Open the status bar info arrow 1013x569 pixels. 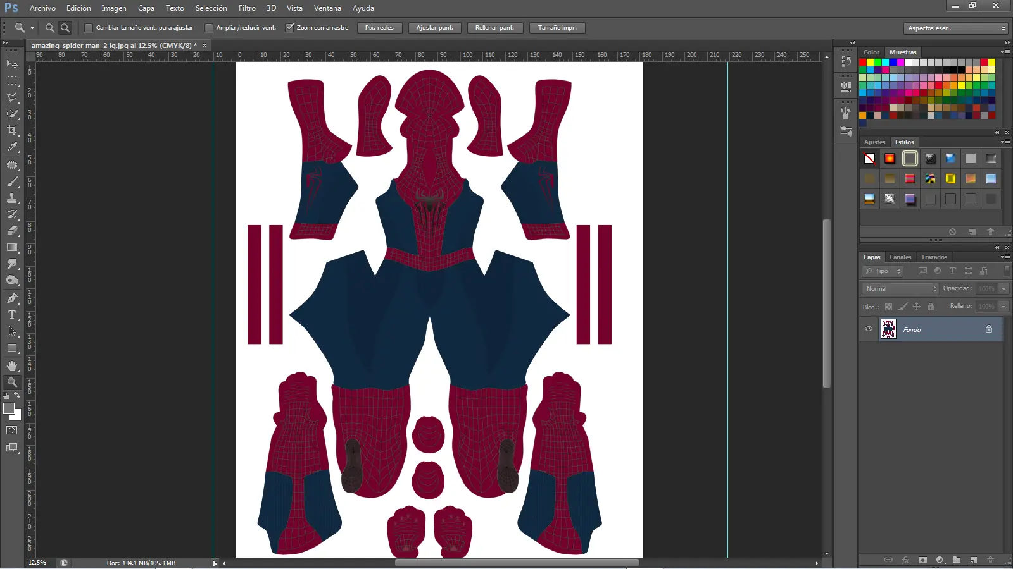[215, 563]
